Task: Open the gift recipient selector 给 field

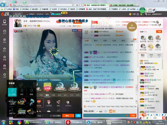Action: [55, 116]
